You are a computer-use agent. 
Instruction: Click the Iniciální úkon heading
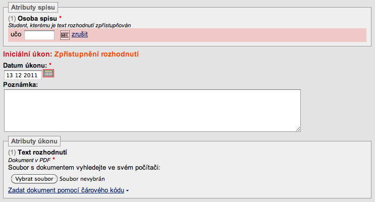[x=71, y=54]
